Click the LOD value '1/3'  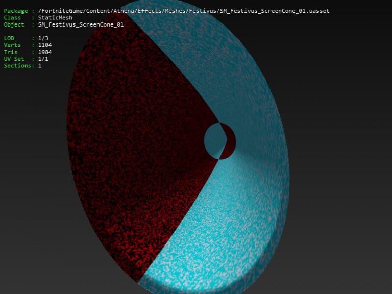click(x=43, y=38)
